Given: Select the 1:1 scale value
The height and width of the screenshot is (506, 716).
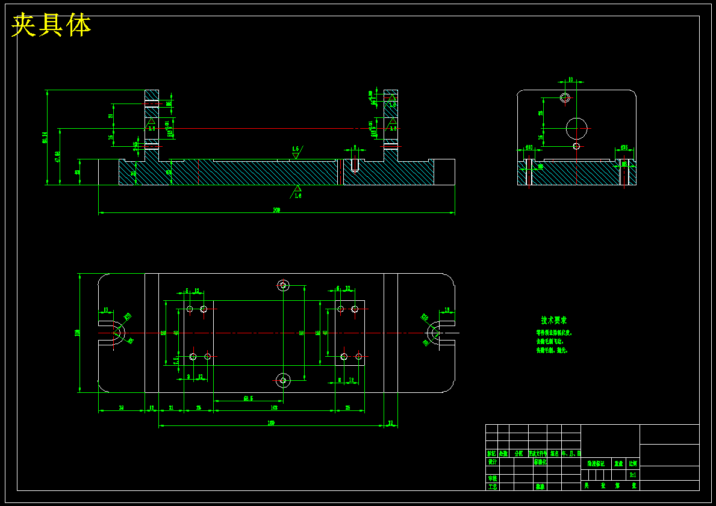Looking at the screenshot, I should 633,475.
